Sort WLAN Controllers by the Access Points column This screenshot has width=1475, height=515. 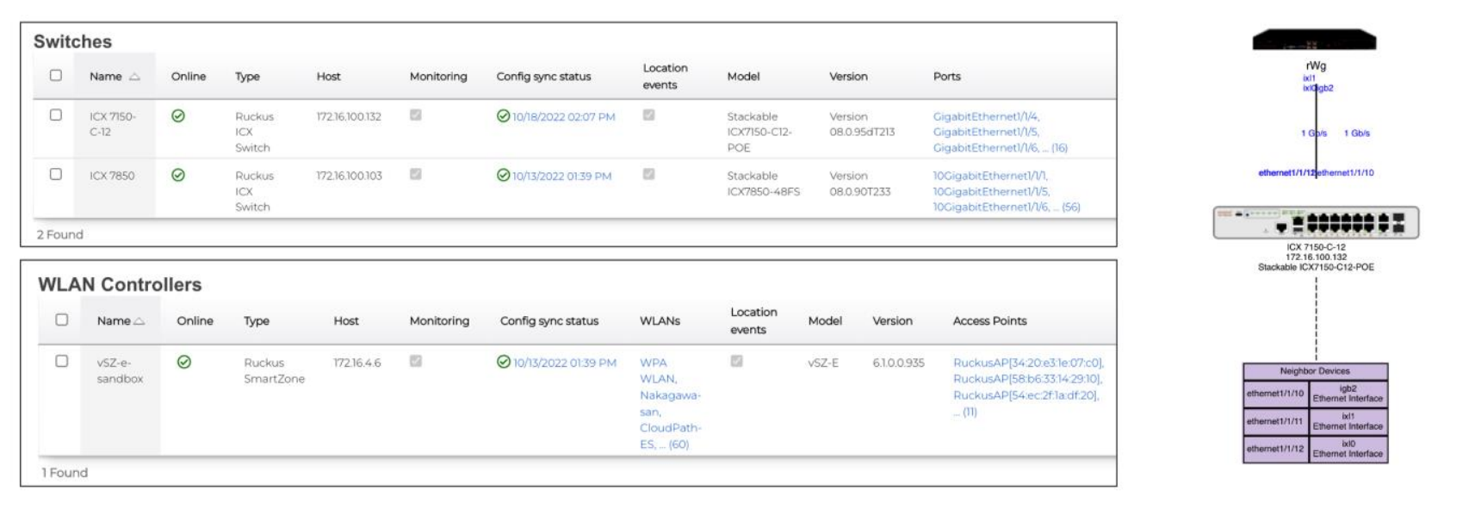990,321
